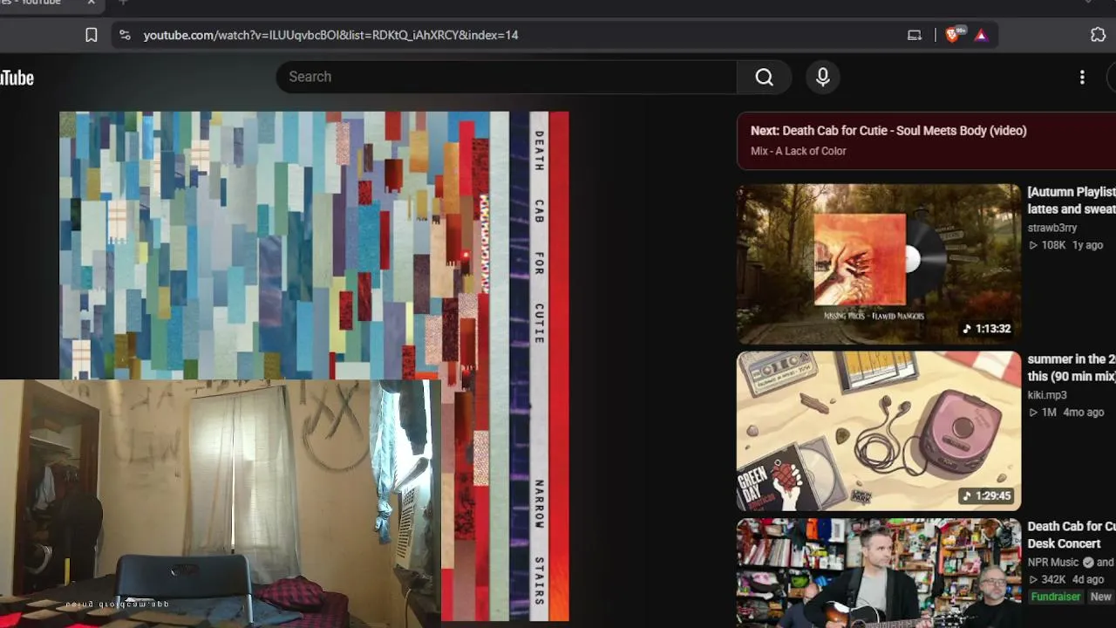Open the YouTube three-dot settings menu
The image size is (1116, 628).
[1082, 77]
